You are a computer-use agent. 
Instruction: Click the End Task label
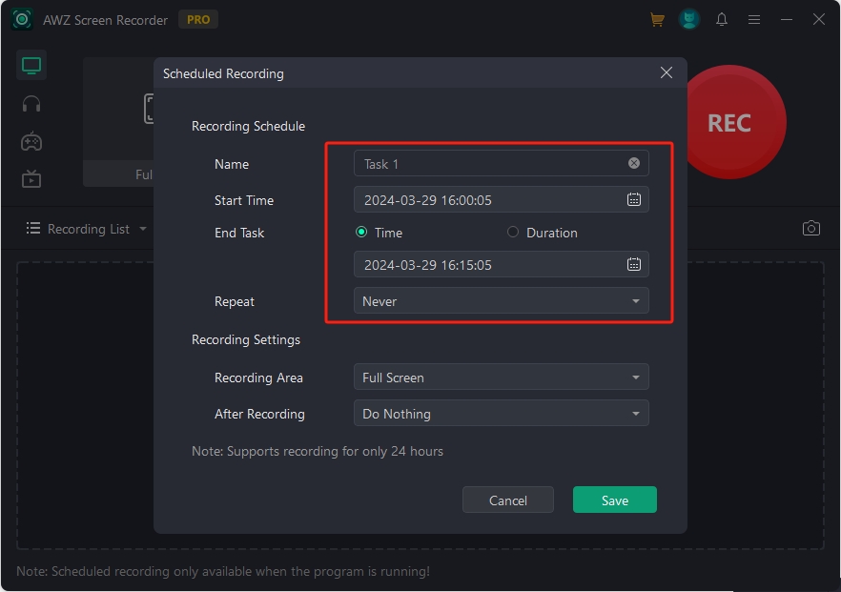(x=239, y=233)
